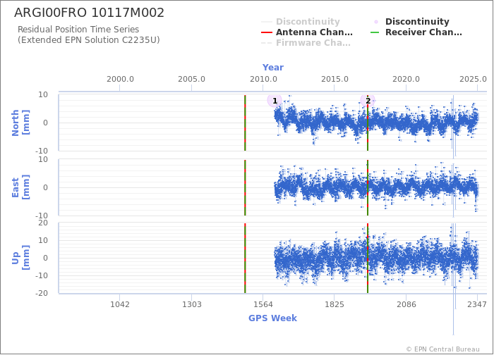The height and width of the screenshot is (355, 494).
Task: Click the 2009 equipment change line in the North plot
Action: (x=245, y=123)
